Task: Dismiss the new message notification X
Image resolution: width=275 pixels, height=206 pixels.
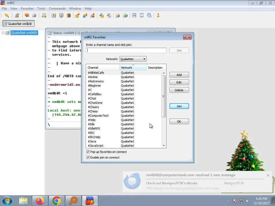Action: pos(268,175)
